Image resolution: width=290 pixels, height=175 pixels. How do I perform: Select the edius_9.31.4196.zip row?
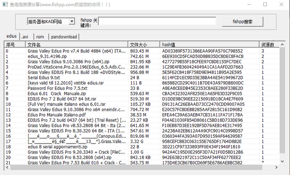click(142, 56)
